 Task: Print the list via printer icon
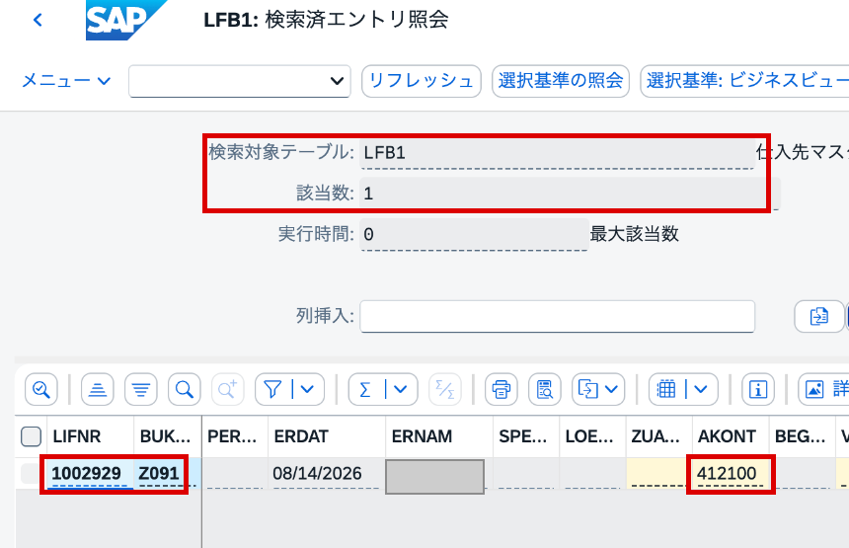pos(501,389)
